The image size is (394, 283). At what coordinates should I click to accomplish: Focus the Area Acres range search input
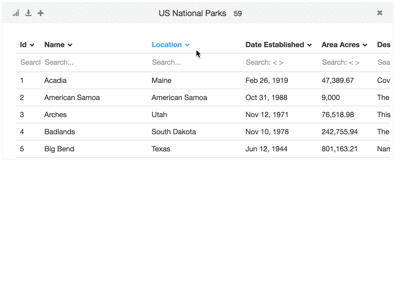point(345,62)
